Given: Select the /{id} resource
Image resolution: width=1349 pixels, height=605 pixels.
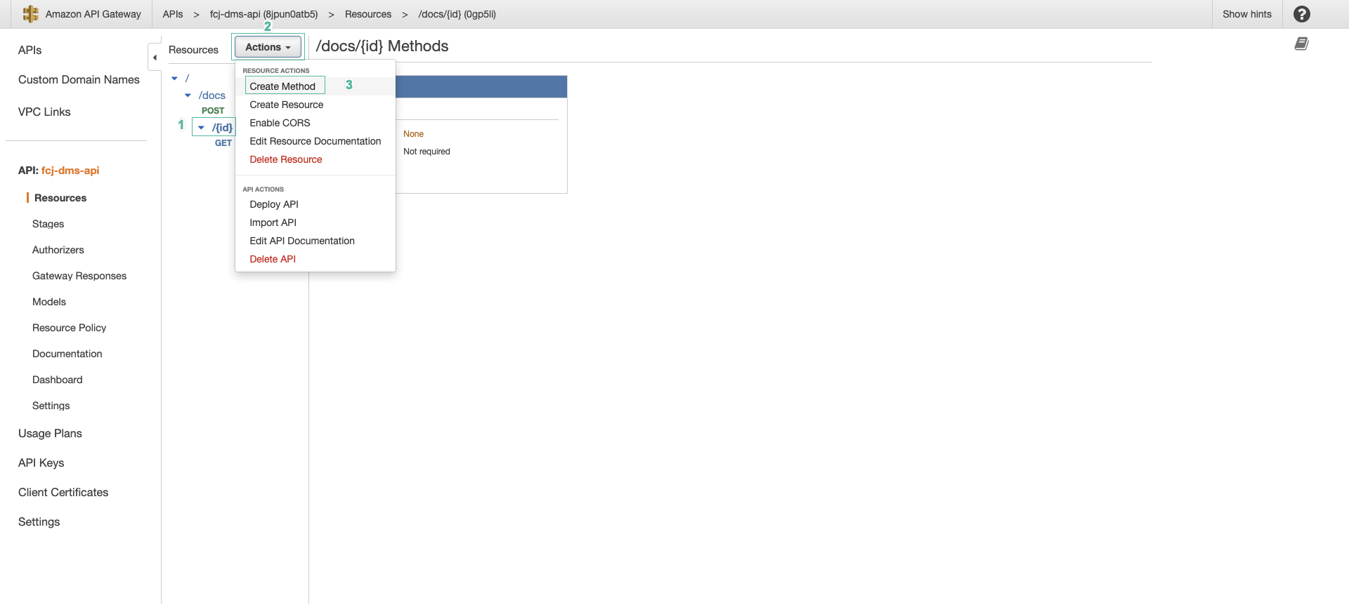Looking at the screenshot, I should point(222,128).
